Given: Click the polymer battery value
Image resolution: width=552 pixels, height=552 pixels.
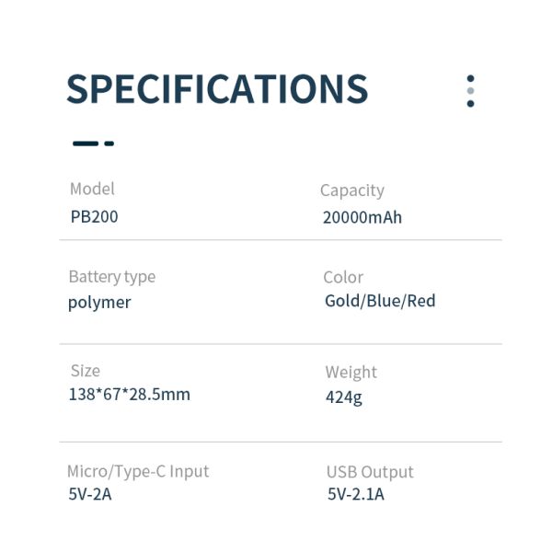Looking at the screenshot, I should tap(99, 303).
